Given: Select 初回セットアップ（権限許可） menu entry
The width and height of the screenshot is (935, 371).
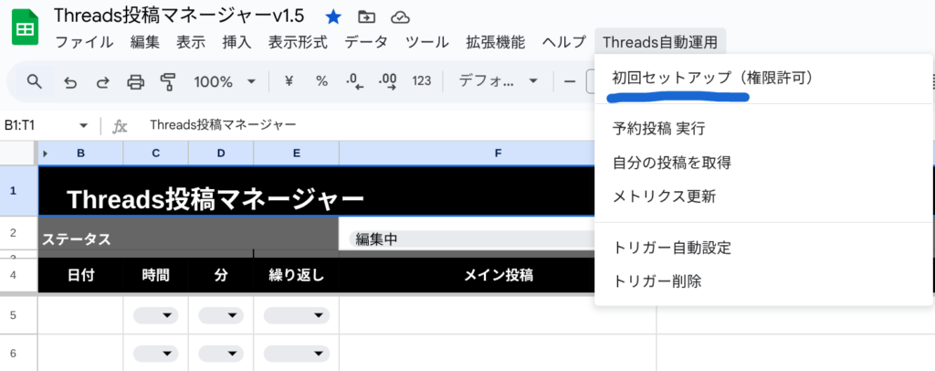Looking at the screenshot, I should point(712,79).
